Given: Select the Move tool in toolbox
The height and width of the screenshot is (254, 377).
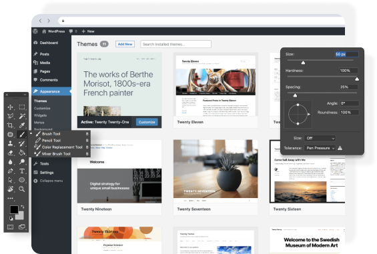Looking at the screenshot, I should (10, 107).
